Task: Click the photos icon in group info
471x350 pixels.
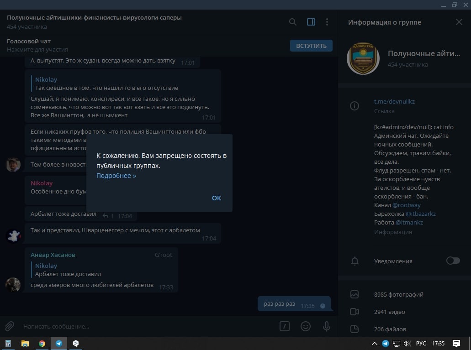Action: (x=355, y=294)
